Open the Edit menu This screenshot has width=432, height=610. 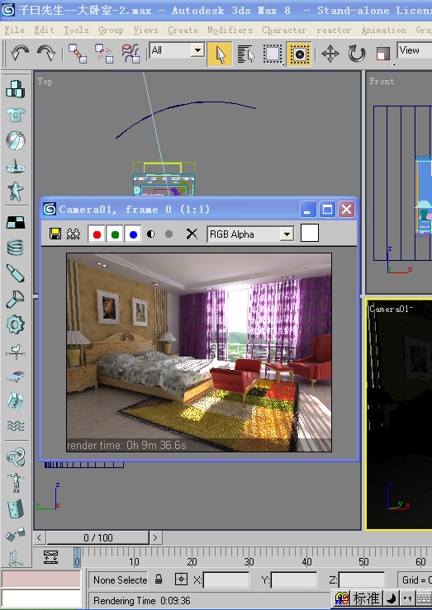(44, 30)
